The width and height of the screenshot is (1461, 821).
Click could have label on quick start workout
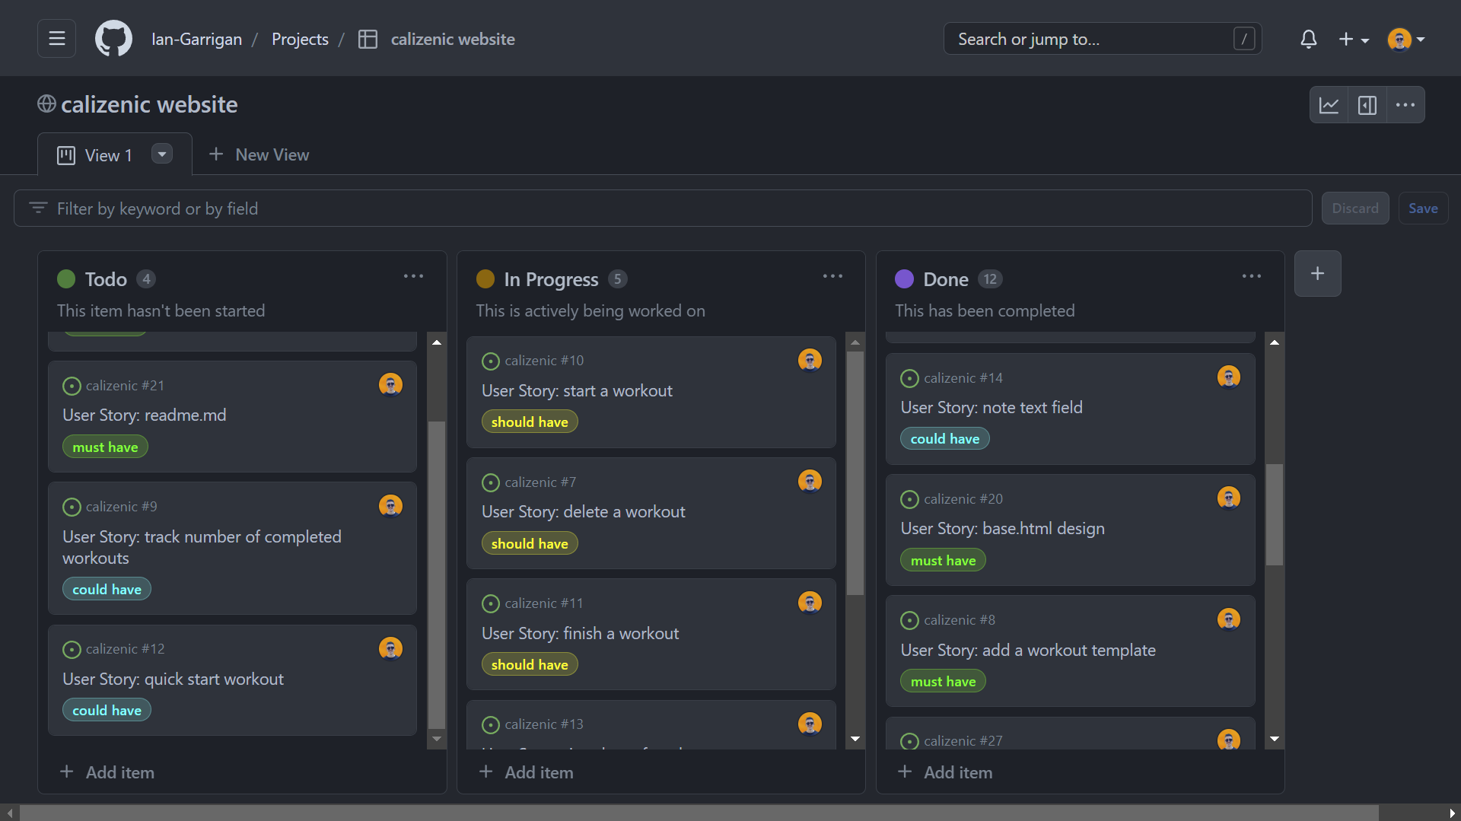107,710
